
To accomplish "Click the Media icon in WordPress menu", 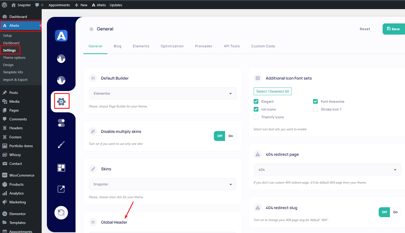I will (5, 101).
